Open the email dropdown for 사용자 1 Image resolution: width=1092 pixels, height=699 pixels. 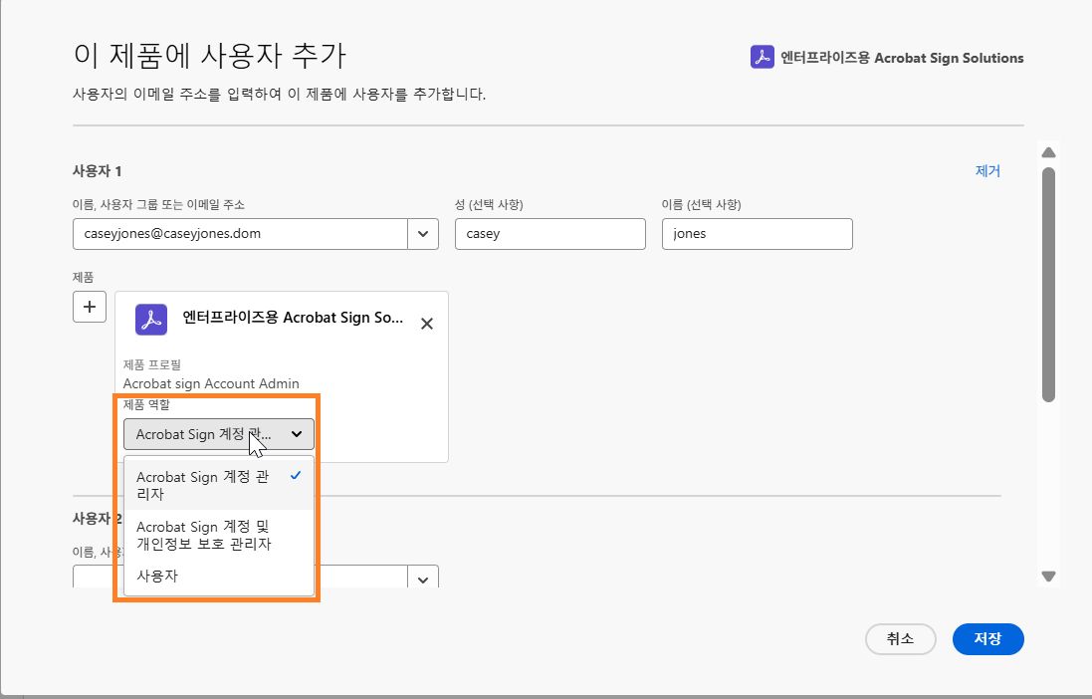(422, 233)
